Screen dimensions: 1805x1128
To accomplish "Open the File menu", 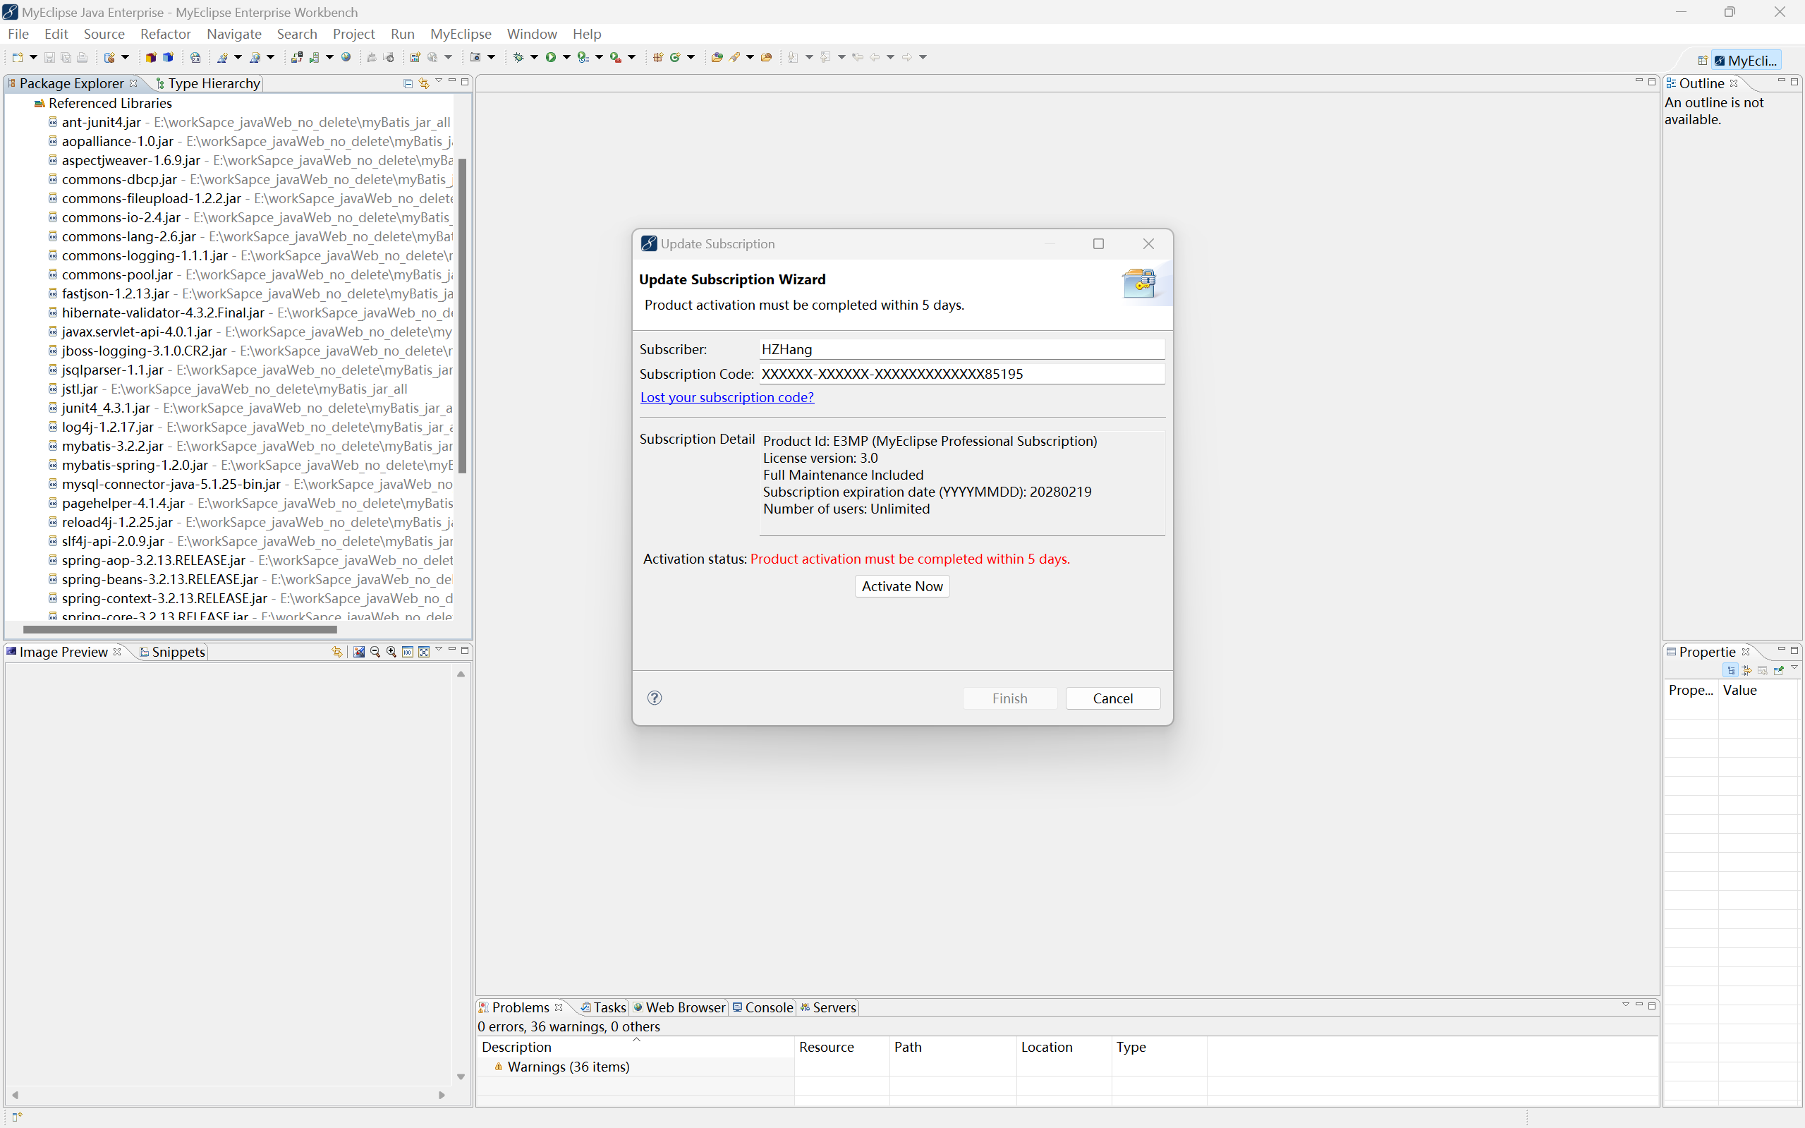I will (18, 34).
